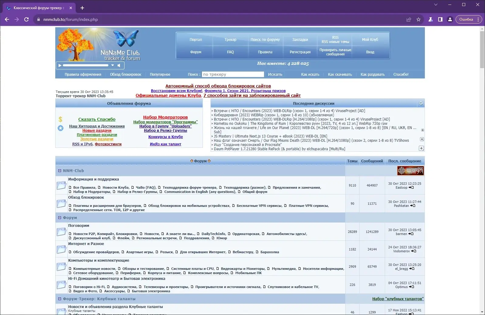The height and width of the screenshot is (315, 485).
Task: Reload the page with browser refresh button
Action: coord(26,19)
